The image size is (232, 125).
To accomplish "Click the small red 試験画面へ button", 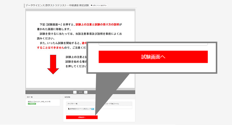I will [82, 117].
